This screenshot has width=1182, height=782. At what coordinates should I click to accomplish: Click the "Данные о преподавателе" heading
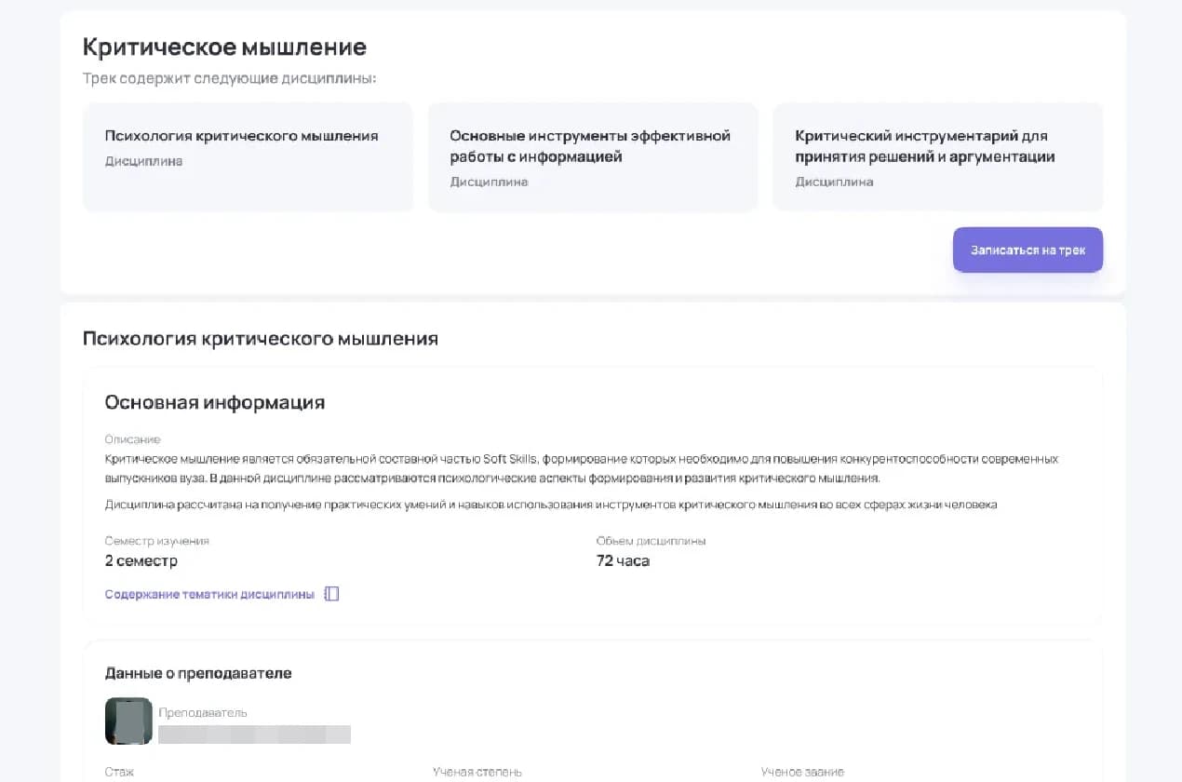(198, 673)
